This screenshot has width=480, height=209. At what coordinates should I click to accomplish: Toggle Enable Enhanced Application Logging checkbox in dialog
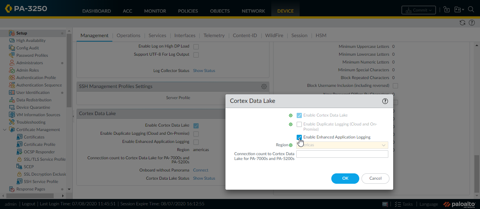299,137
